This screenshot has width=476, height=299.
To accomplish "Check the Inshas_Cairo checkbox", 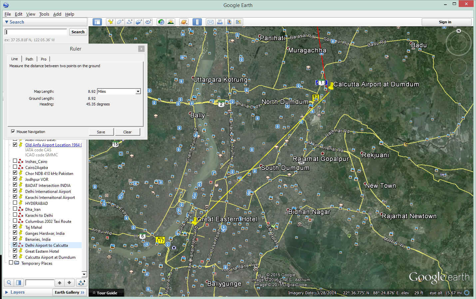I will [x=15, y=161].
